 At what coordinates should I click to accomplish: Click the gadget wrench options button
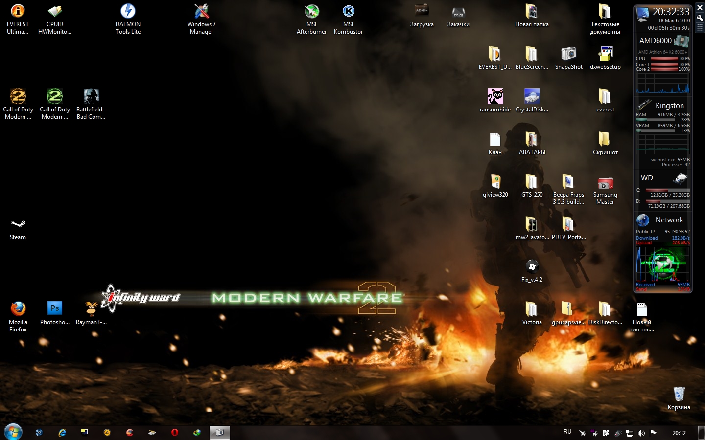700,18
